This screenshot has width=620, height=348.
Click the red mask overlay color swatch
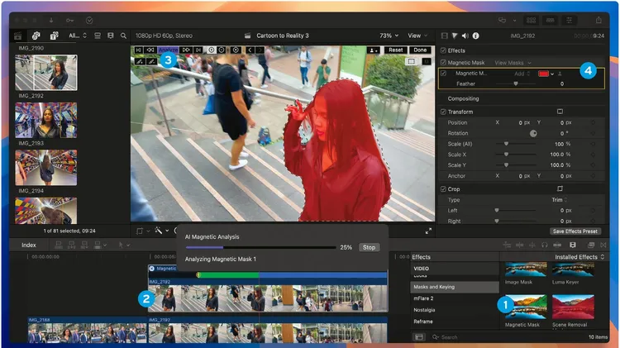[x=543, y=74]
